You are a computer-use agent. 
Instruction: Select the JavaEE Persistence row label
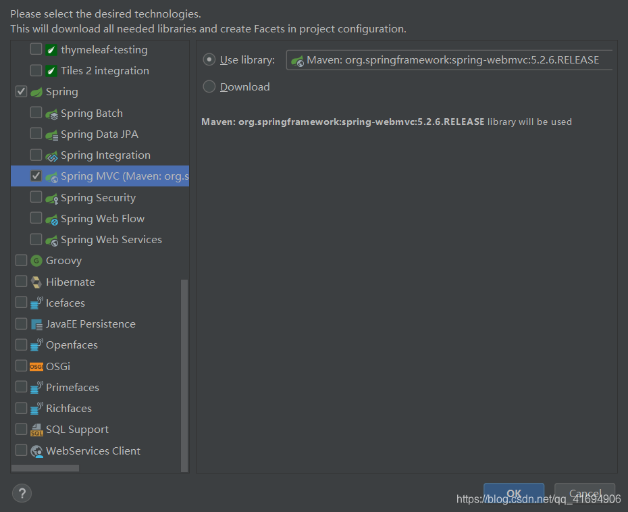[x=91, y=324]
